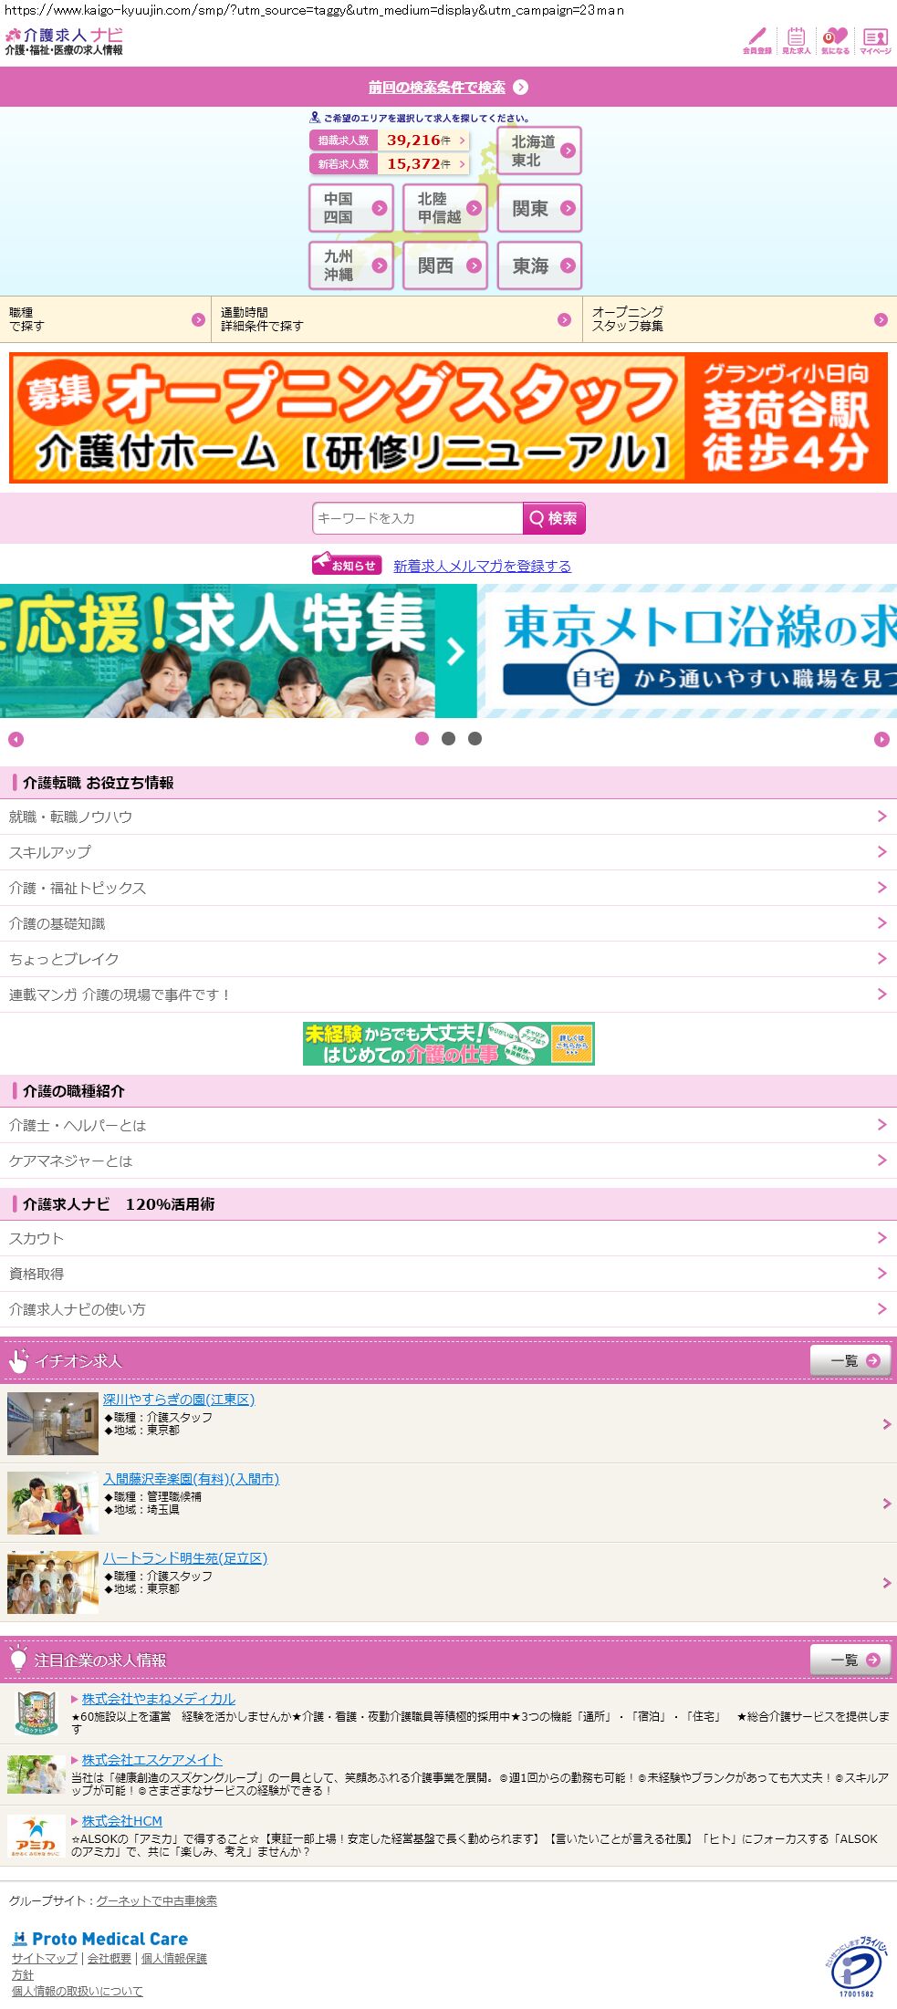Open 深川やすらぎの園 job thumbnail photo

pyautogui.click(x=53, y=1423)
